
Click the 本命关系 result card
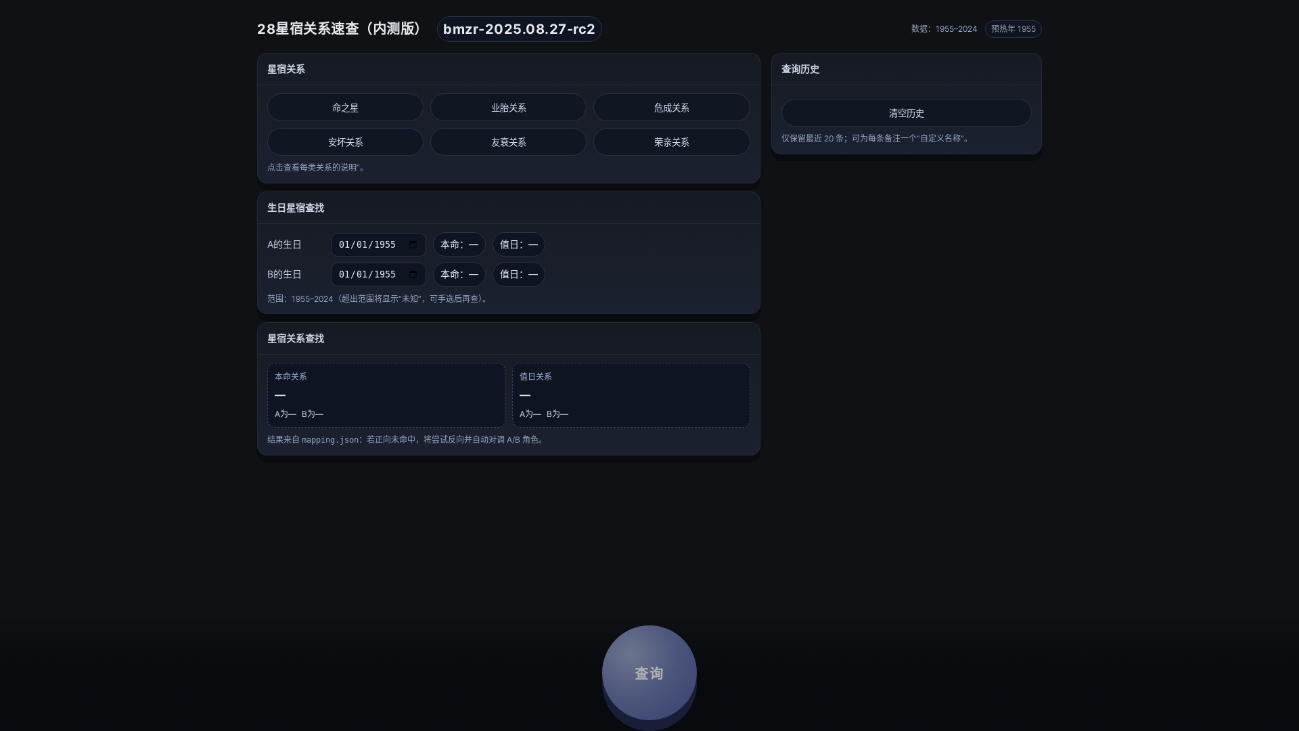pos(386,395)
